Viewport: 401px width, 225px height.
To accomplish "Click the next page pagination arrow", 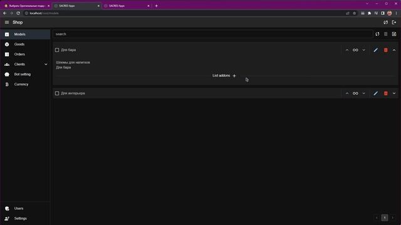I will click(x=393, y=218).
